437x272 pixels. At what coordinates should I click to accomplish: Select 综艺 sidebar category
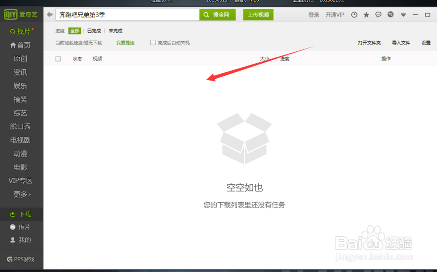(x=21, y=113)
